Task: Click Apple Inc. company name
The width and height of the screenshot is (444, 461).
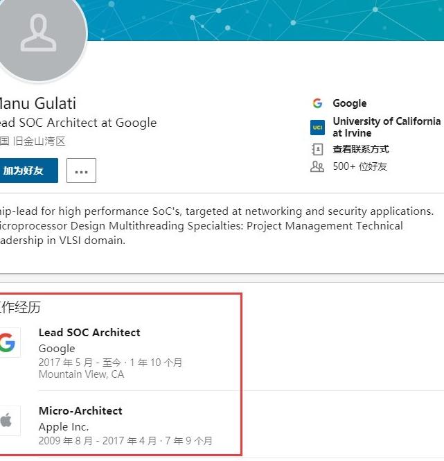Action: 64,426
